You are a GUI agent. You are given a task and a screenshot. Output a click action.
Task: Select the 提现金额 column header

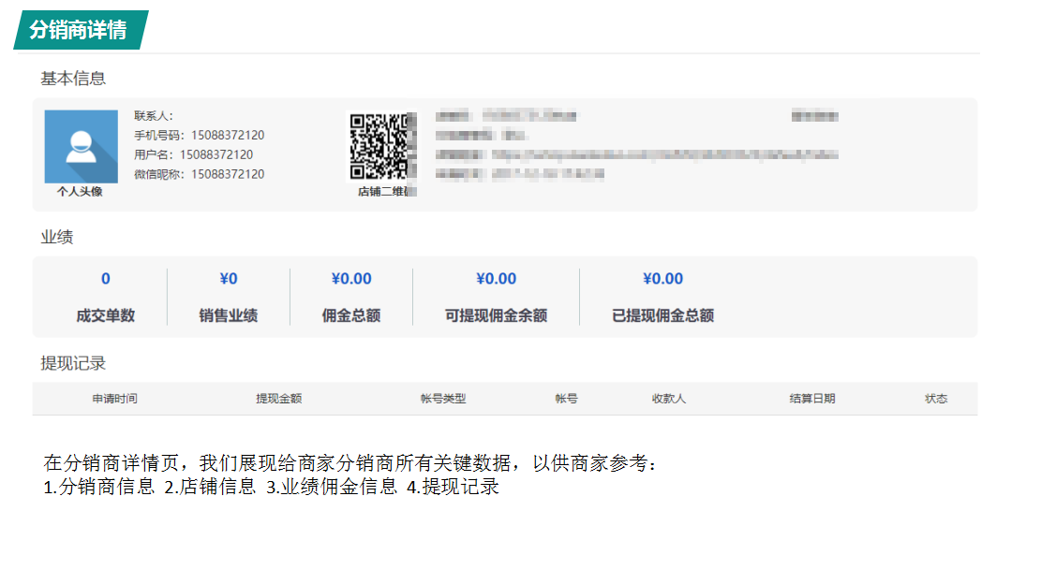[278, 399]
